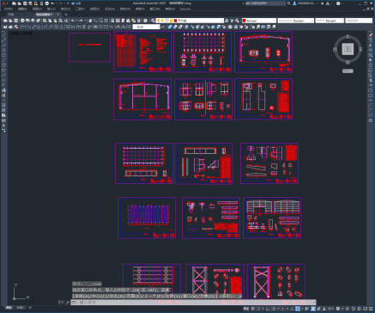Click the Share paper-plane icon in title bar

73,3
